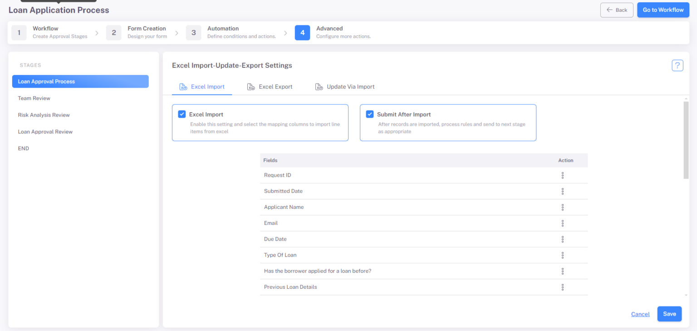Click kebab icon for borrower applied before row

pos(562,271)
